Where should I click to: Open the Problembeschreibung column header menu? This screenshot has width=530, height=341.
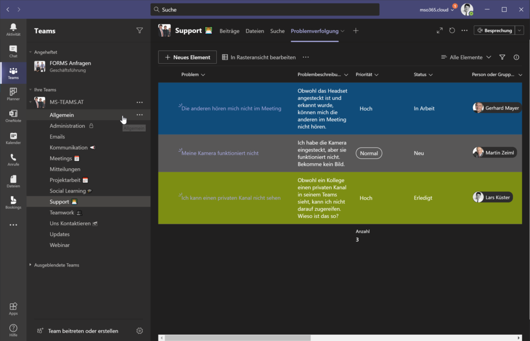[x=322, y=75]
